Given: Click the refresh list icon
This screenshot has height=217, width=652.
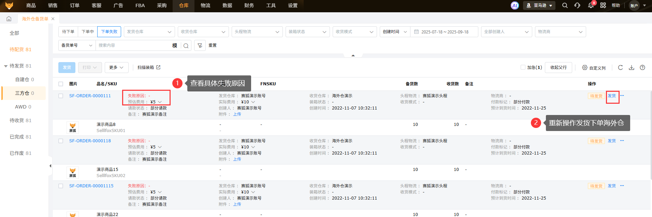Looking at the screenshot, I should click(x=620, y=68).
